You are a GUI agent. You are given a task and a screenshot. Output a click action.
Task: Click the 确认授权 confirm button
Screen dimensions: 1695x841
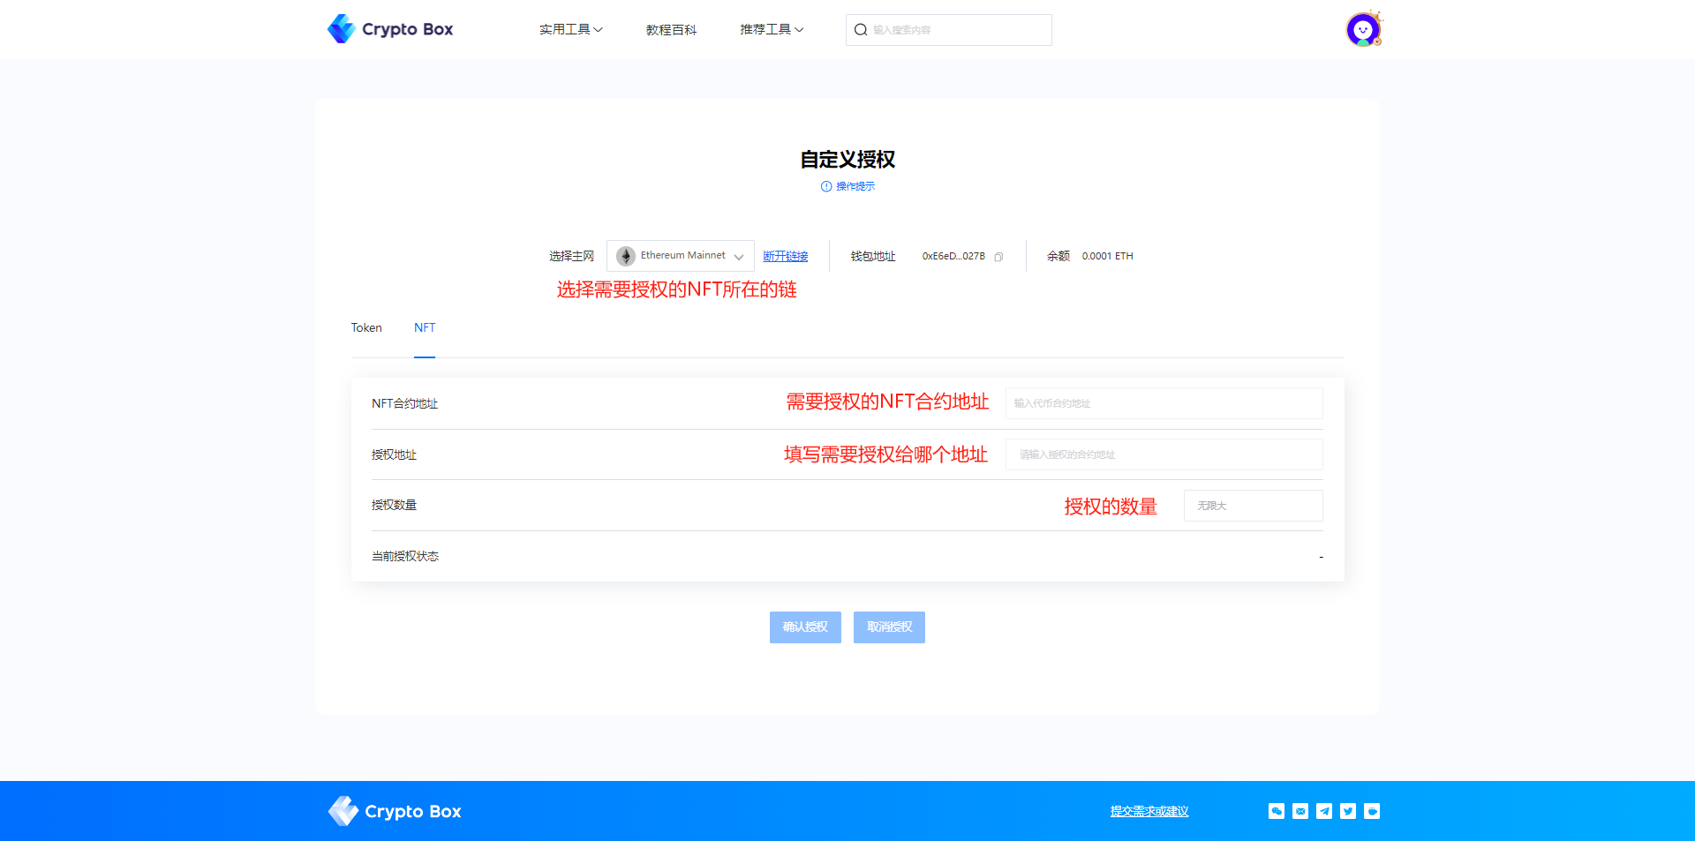[x=805, y=627]
